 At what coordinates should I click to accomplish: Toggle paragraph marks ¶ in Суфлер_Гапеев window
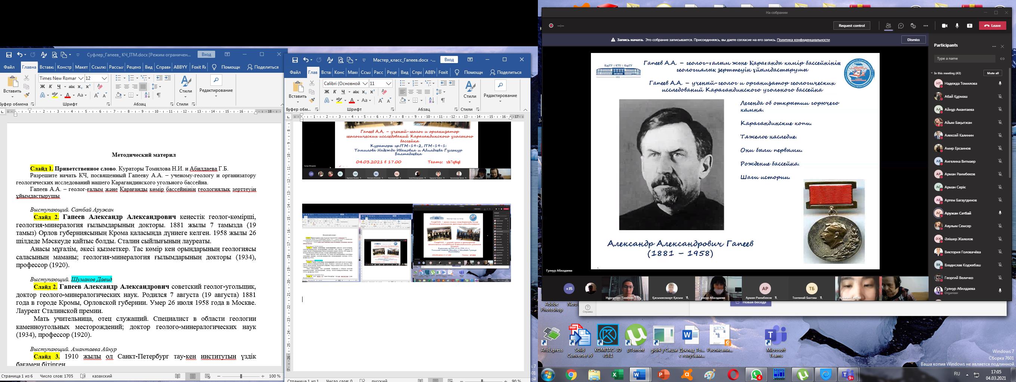pyautogui.click(x=158, y=95)
